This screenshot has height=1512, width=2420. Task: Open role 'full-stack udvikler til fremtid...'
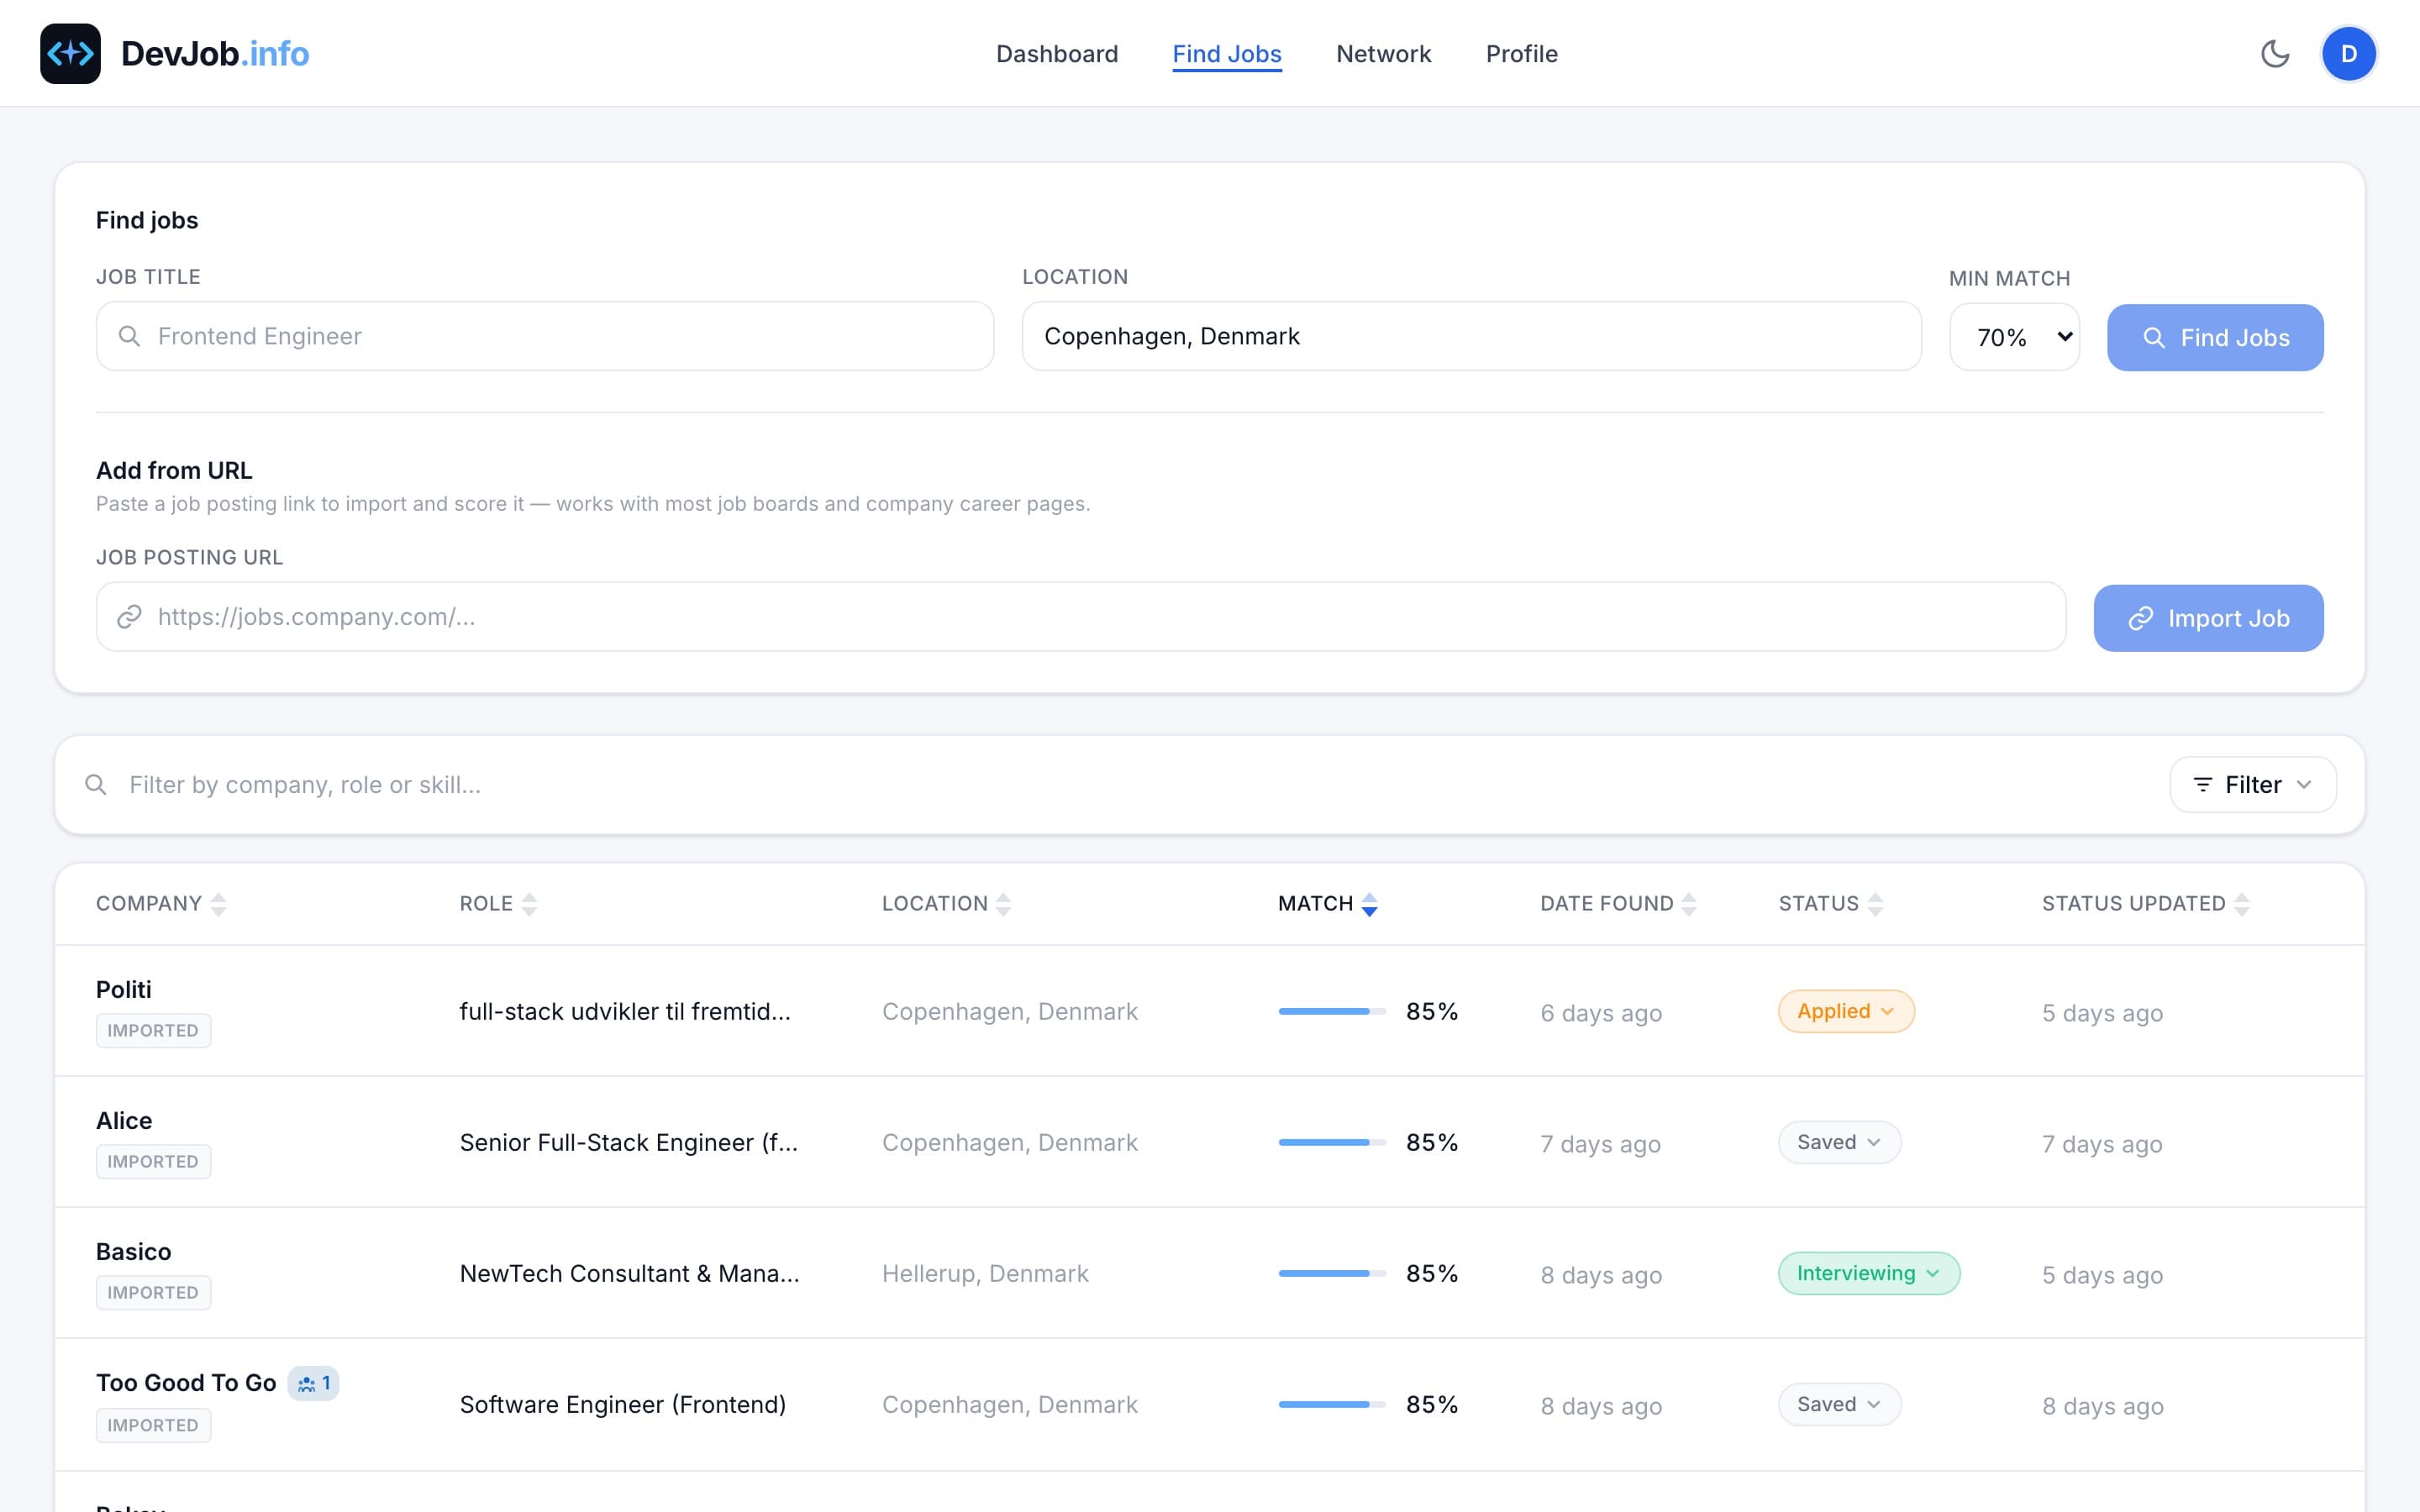coord(625,1011)
